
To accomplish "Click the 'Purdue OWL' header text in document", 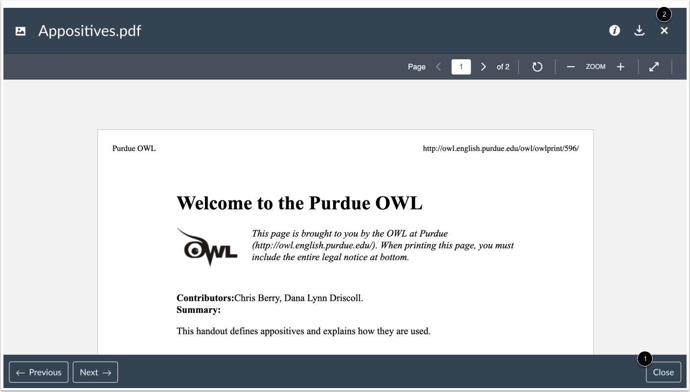I will pos(134,148).
